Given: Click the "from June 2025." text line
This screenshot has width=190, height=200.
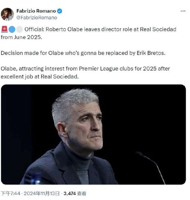Looking at the screenshot, I should point(21,37).
